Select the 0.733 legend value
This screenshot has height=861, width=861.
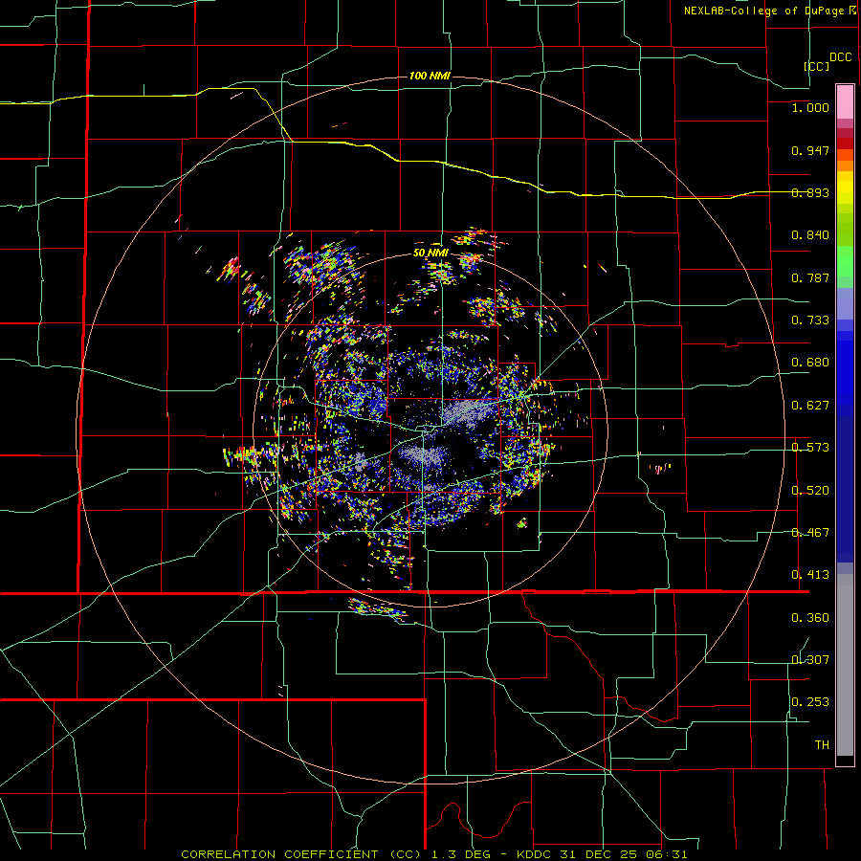[x=810, y=320]
